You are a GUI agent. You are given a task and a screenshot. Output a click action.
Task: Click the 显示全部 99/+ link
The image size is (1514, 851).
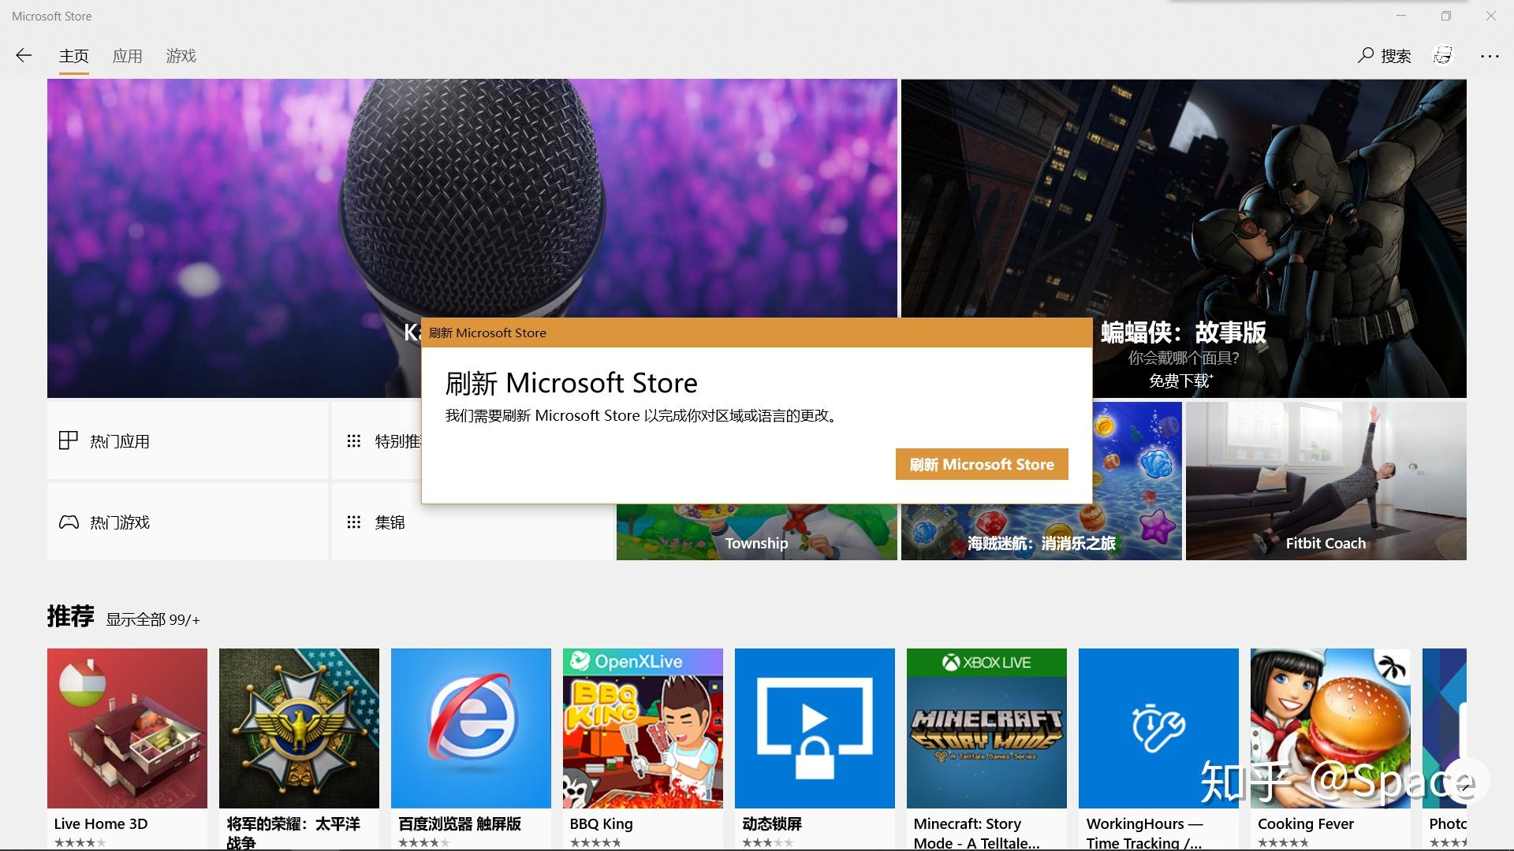[153, 620]
